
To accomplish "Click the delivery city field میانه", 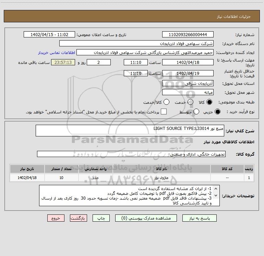I will [188, 92].
